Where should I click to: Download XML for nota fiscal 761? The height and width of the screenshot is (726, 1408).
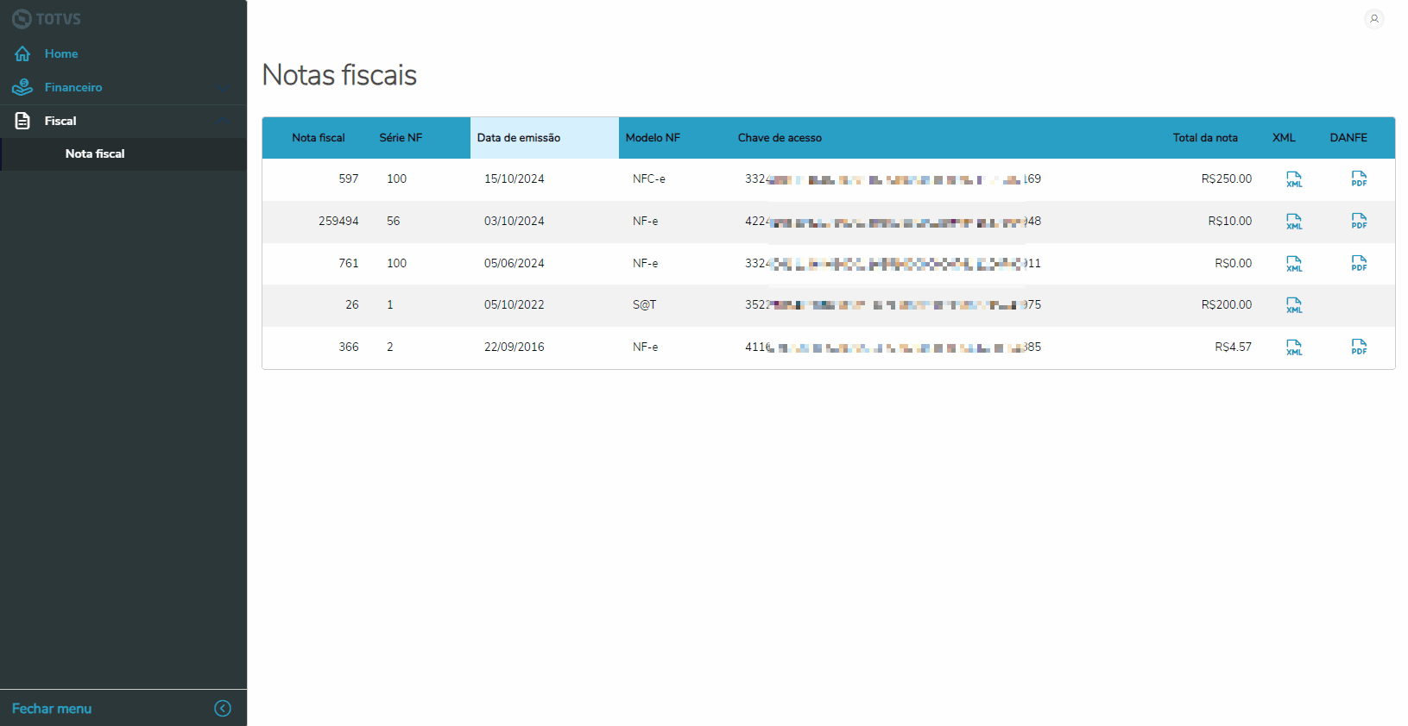tap(1294, 264)
